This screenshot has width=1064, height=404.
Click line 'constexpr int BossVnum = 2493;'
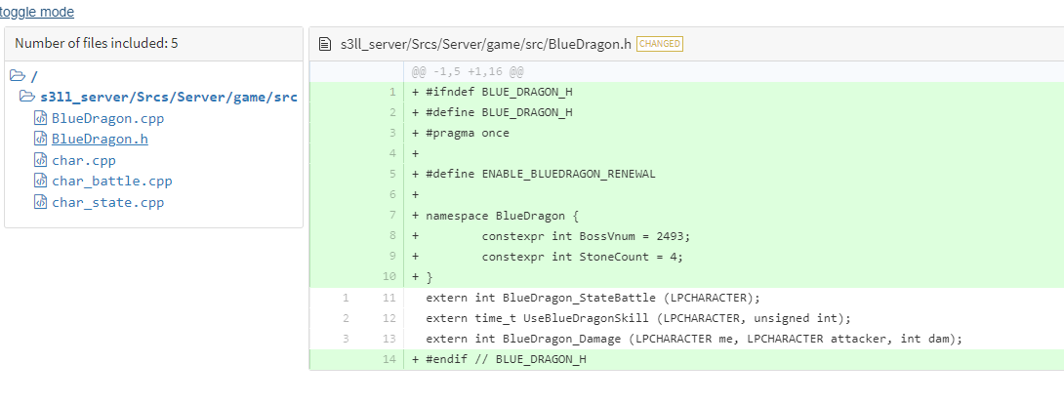coord(587,236)
